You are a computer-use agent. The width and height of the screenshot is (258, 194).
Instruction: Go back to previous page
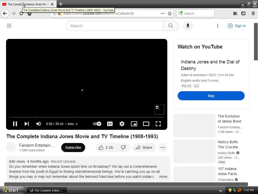click(5, 13)
